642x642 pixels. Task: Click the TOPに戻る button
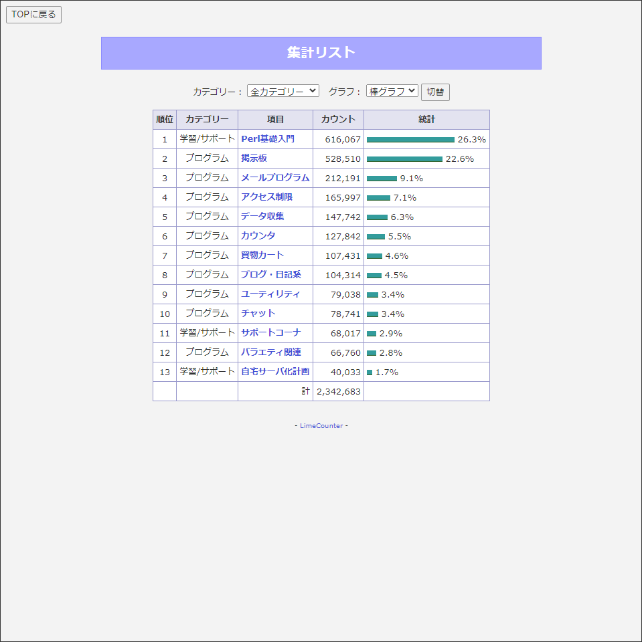pyautogui.click(x=33, y=15)
